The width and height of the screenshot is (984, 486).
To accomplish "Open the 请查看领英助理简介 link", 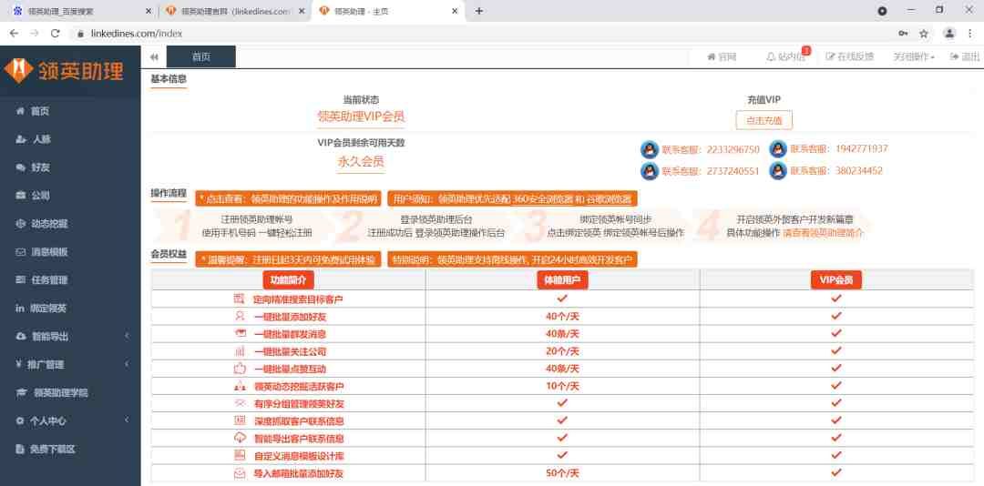I will click(823, 233).
